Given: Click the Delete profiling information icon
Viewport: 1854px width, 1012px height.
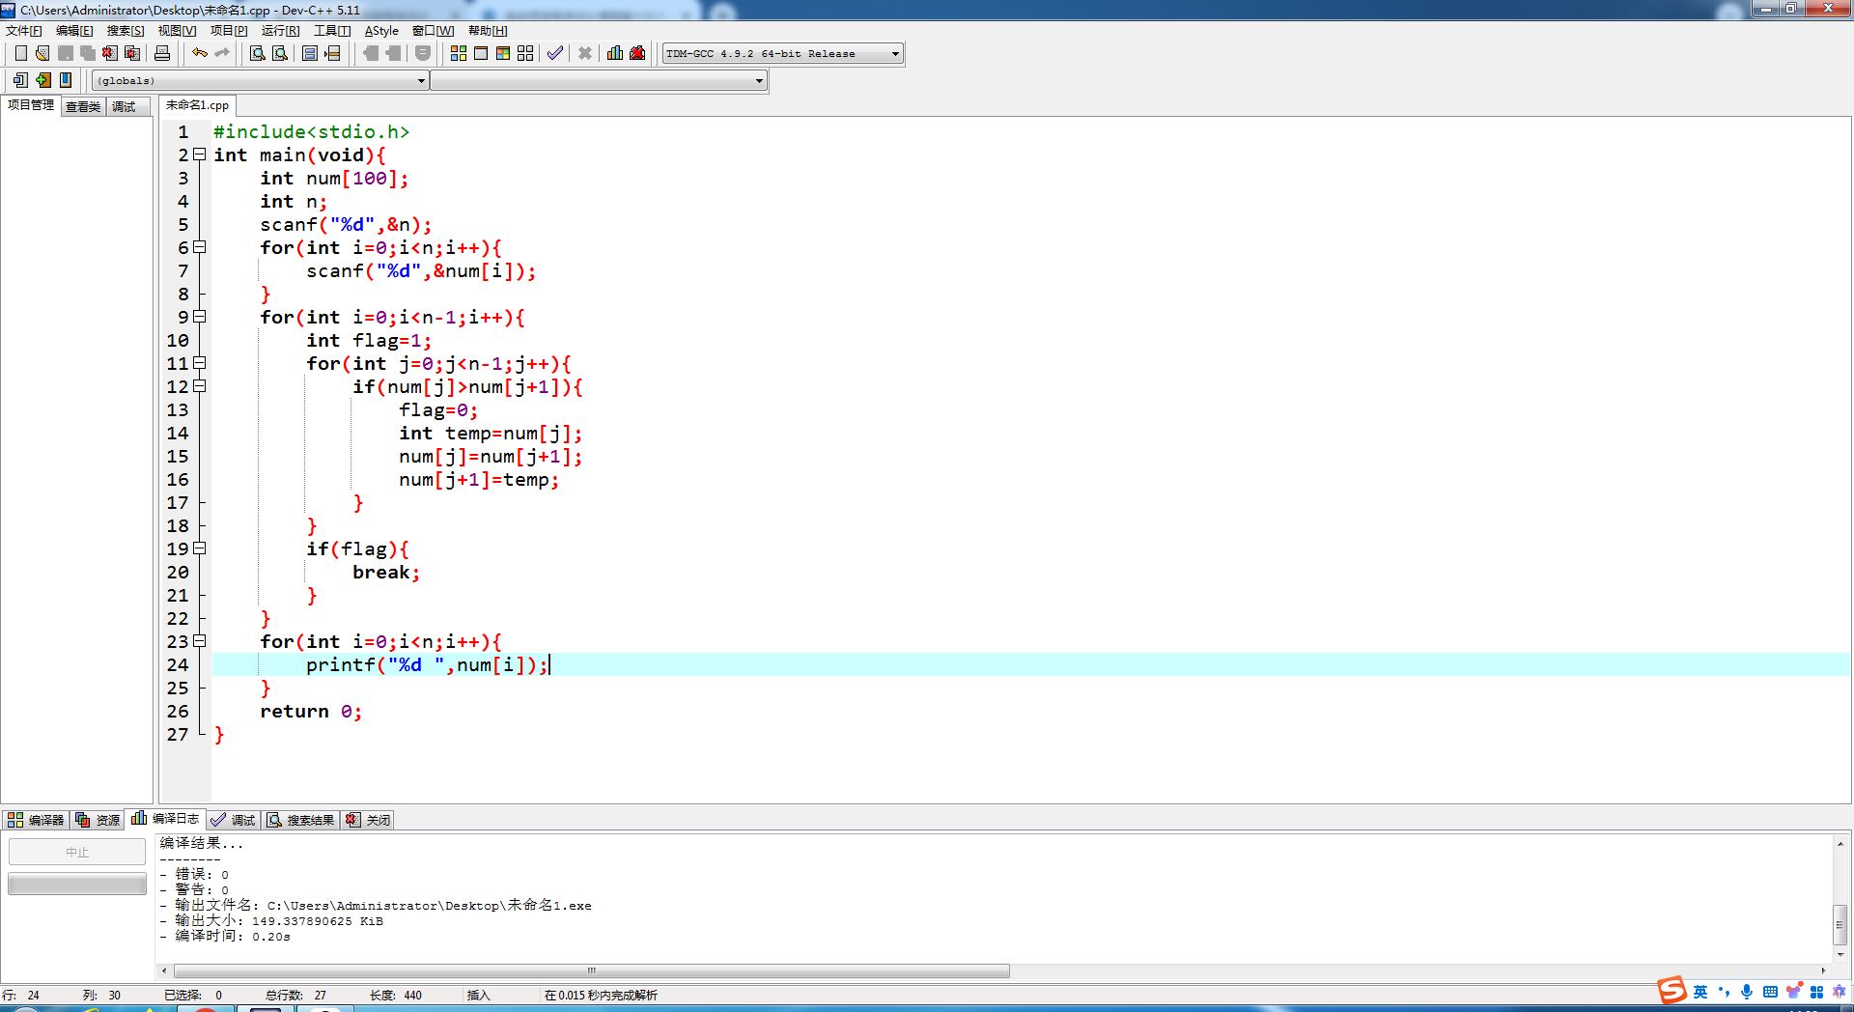Looking at the screenshot, I should pyautogui.click(x=637, y=53).
